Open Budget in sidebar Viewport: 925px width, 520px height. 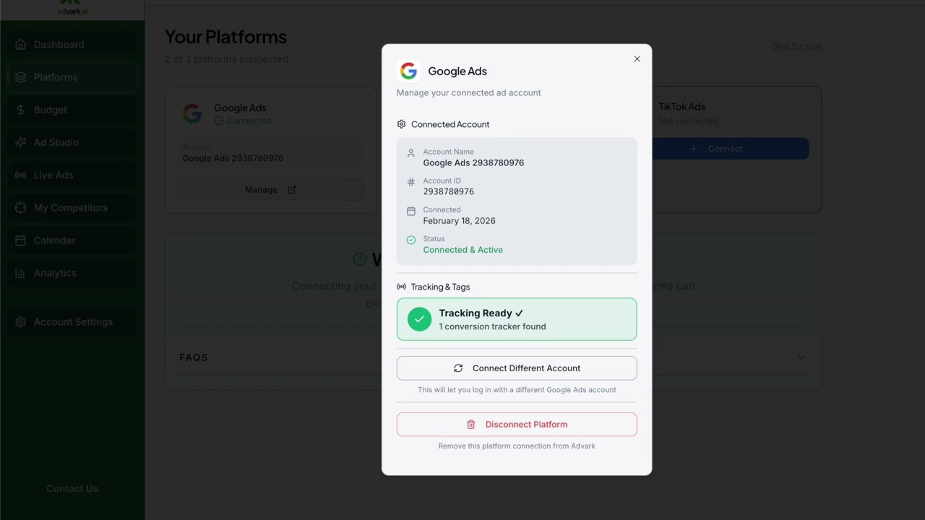(72, 110)
